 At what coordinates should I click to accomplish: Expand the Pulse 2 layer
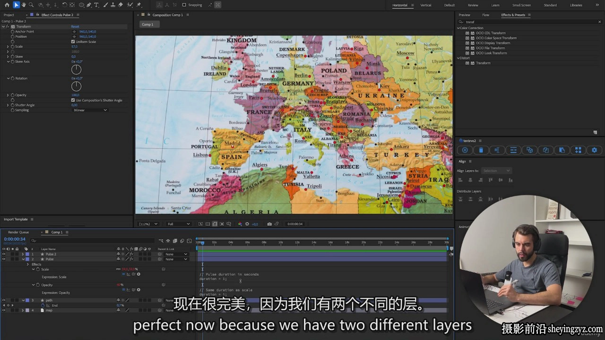(23, 254)
